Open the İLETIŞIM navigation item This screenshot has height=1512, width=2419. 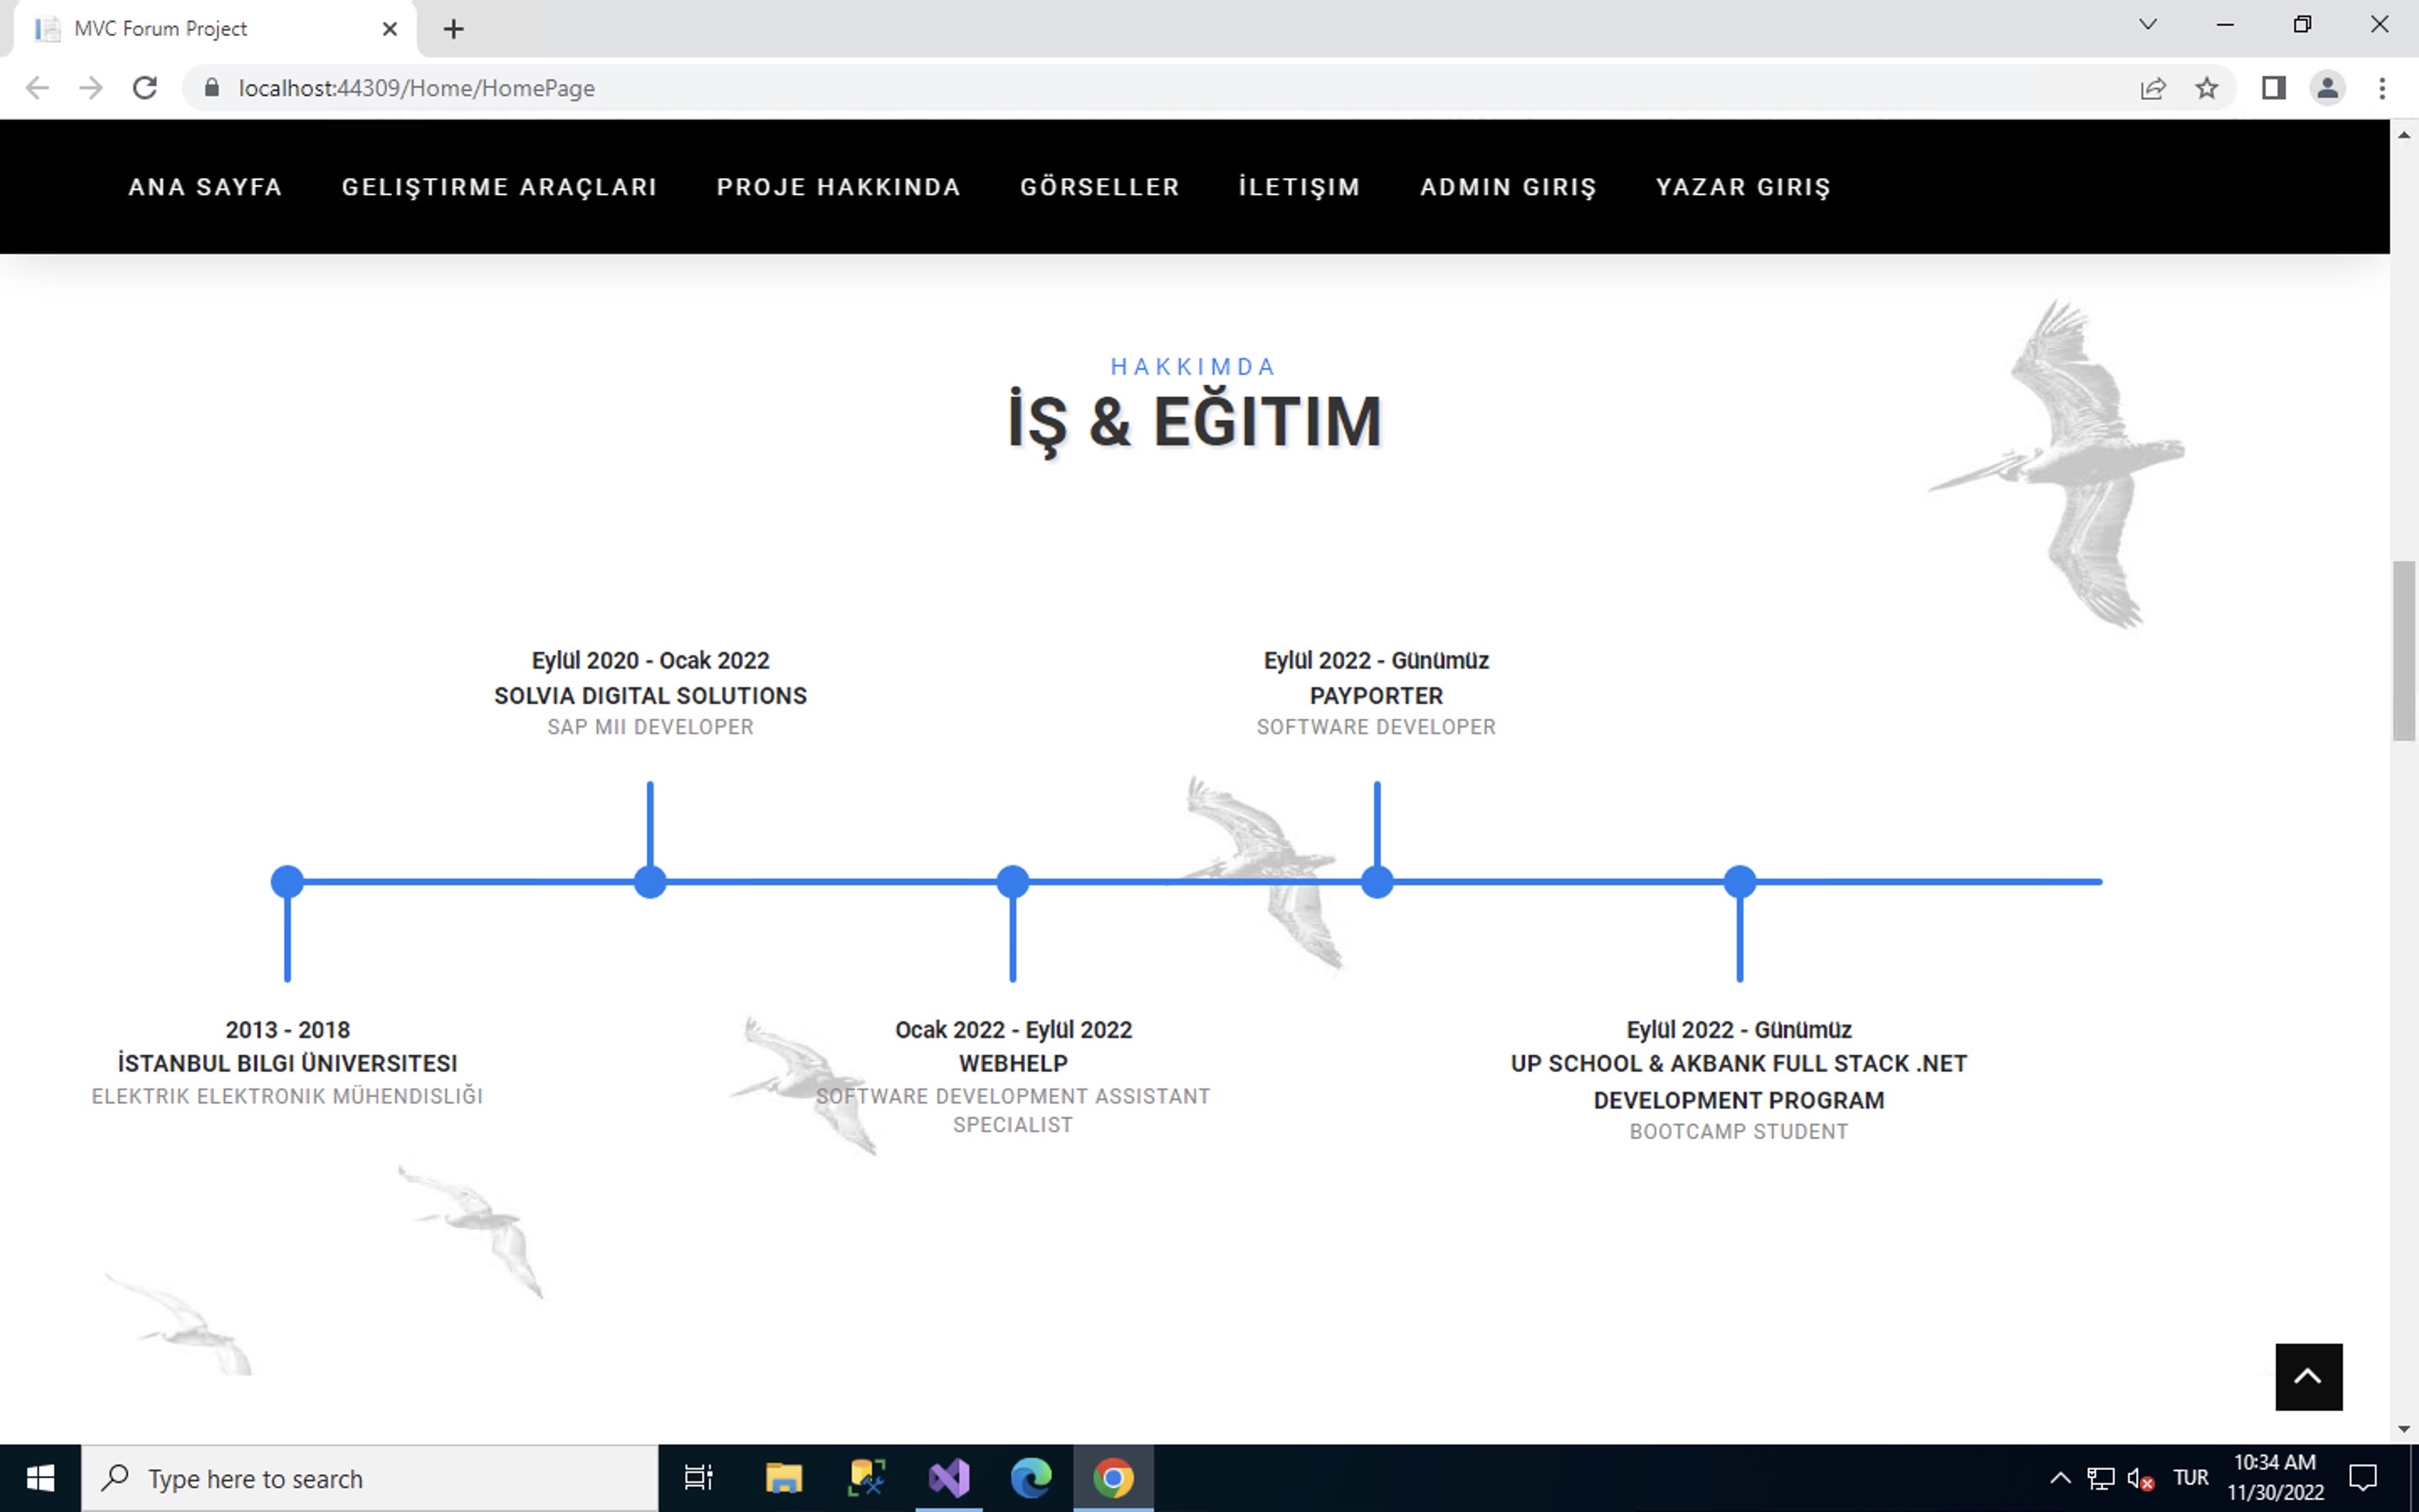tap(1299, 186)
